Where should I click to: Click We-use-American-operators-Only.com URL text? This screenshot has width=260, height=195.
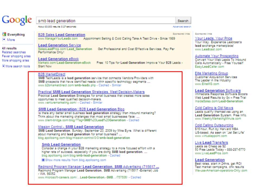221,171
